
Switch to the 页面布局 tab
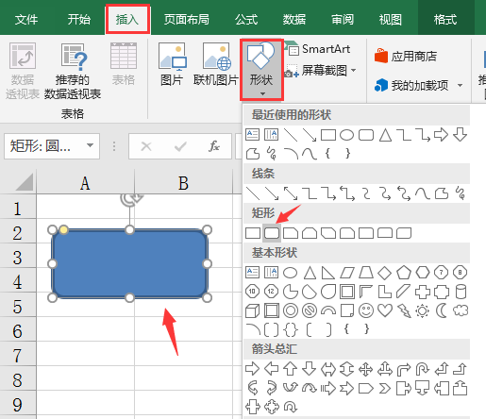coord(186,20)
